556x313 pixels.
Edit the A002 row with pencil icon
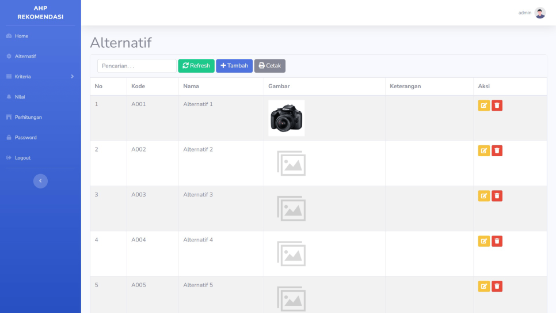click(x=484, y=150)
